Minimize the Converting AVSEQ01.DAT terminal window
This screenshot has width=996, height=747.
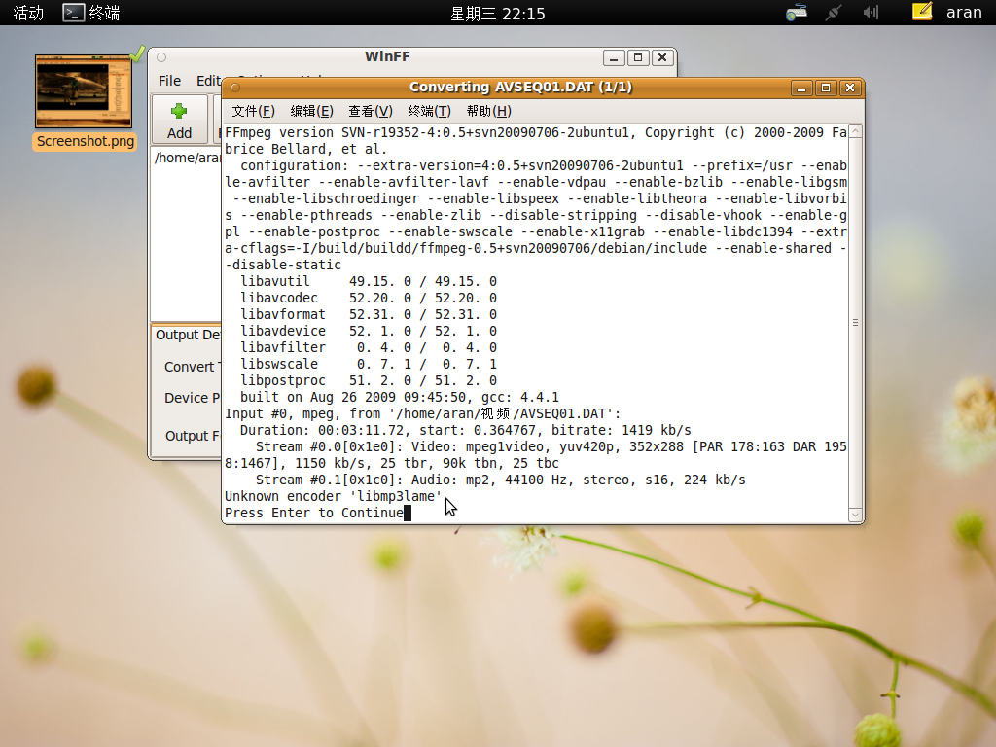(x=801, y=88)
